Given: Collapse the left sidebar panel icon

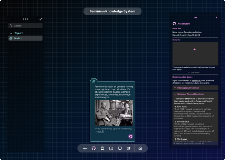Looking at the screenshot, I should point(41,19).
